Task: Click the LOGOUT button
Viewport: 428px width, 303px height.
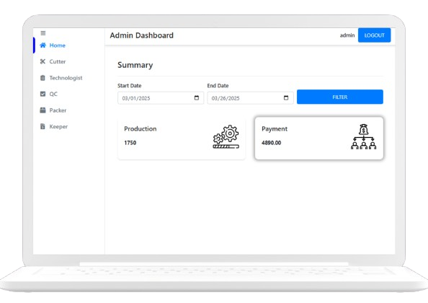Action: coord(374,35)
